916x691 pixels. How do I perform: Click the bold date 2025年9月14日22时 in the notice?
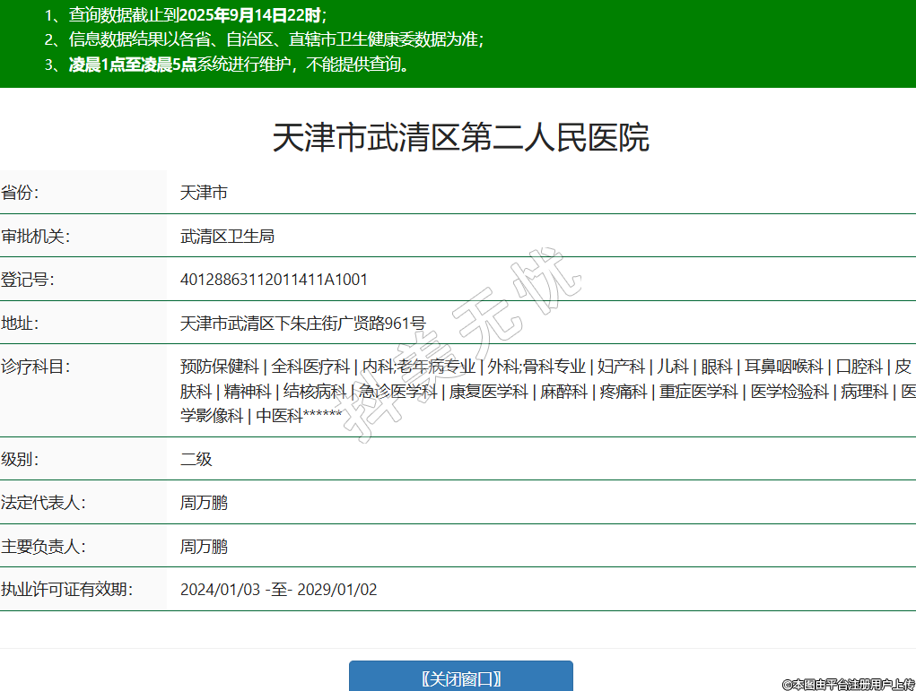tap(249, 15)
